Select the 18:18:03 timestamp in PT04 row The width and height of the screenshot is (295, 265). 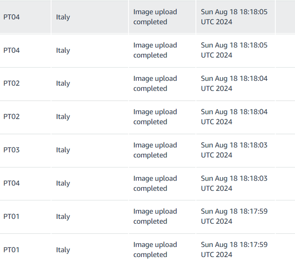tap(234, 183)
